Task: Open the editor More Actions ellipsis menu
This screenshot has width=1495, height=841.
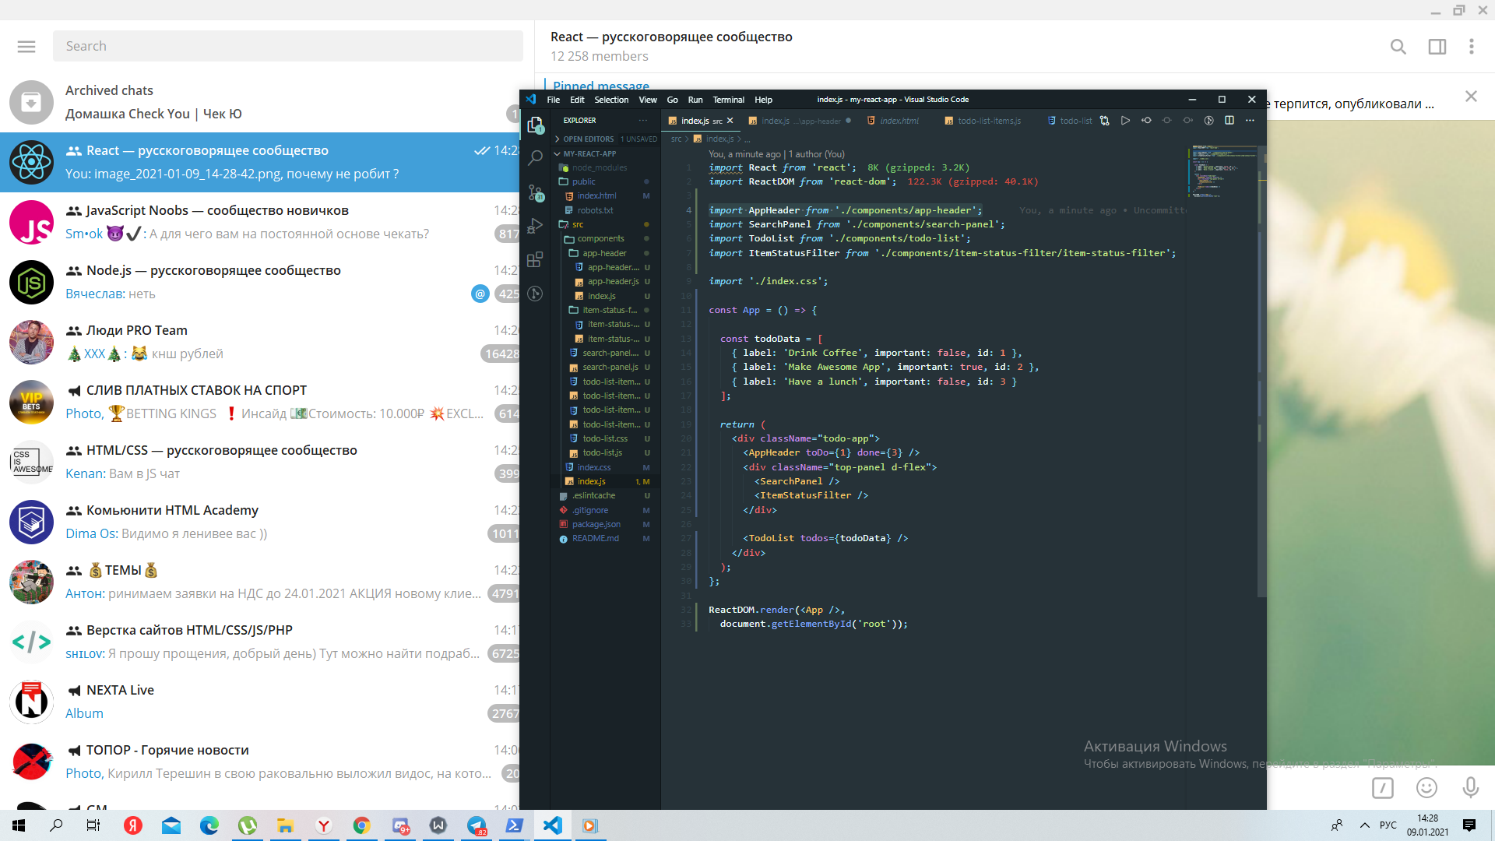Action: tap(1250, 121)
